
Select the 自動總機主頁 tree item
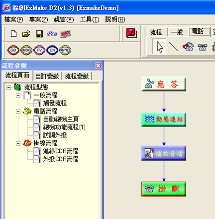coord(61,119)
